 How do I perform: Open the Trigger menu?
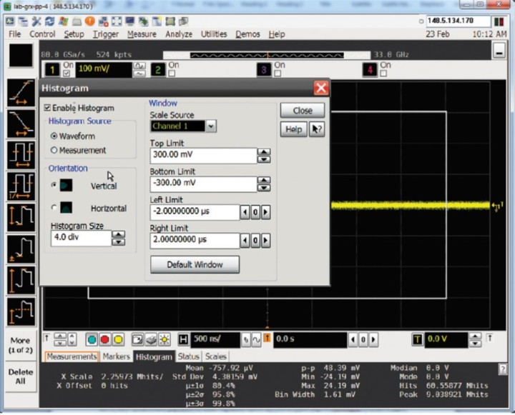pos(106,34)
